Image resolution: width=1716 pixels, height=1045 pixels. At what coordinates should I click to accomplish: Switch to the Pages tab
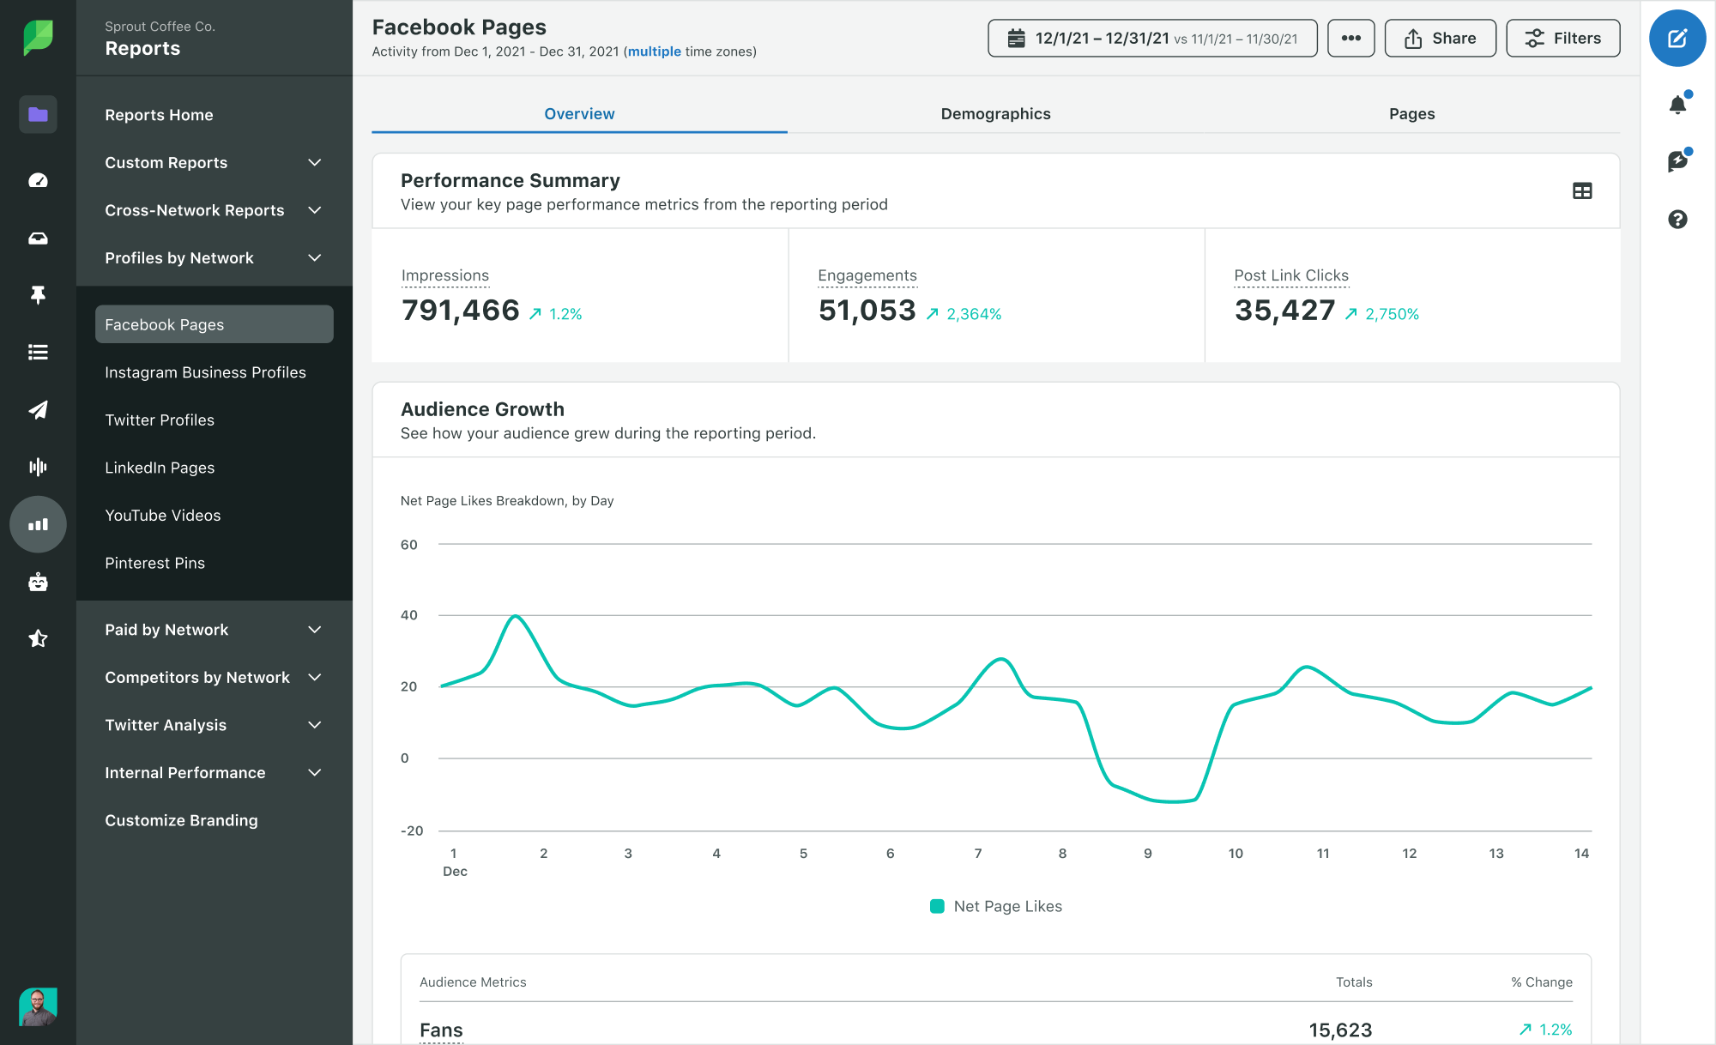[1411, 112]
